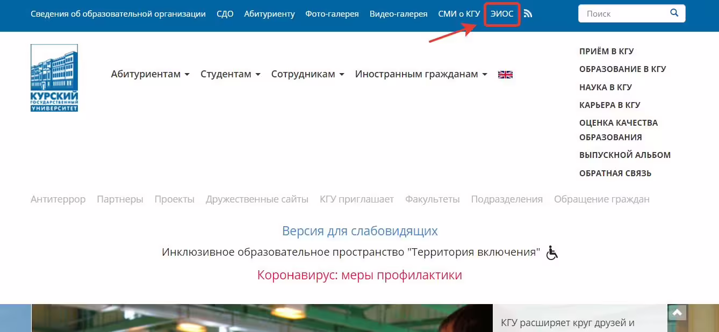Click the wheelchair accessibility icon
719x332 pixels.
point(552,252)
